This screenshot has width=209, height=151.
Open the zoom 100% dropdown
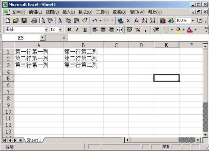(193, 21)
